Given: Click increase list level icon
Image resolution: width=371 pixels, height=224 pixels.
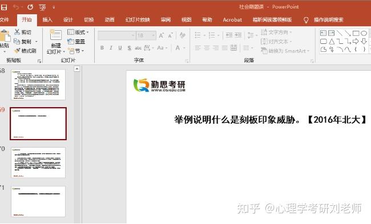Looking at the screenshot, I should click(238, 35).
